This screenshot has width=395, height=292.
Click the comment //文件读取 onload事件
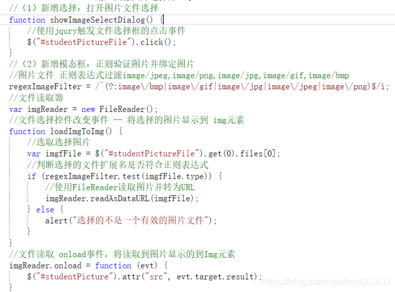[x=122, y=254]
